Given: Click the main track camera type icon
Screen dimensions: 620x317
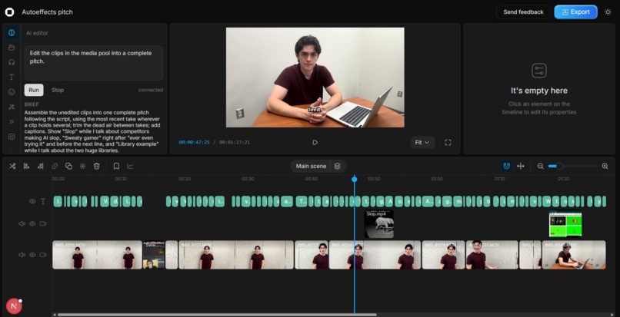Looking at the screenshot, I should pyautogui.click(x=43, y=255).
